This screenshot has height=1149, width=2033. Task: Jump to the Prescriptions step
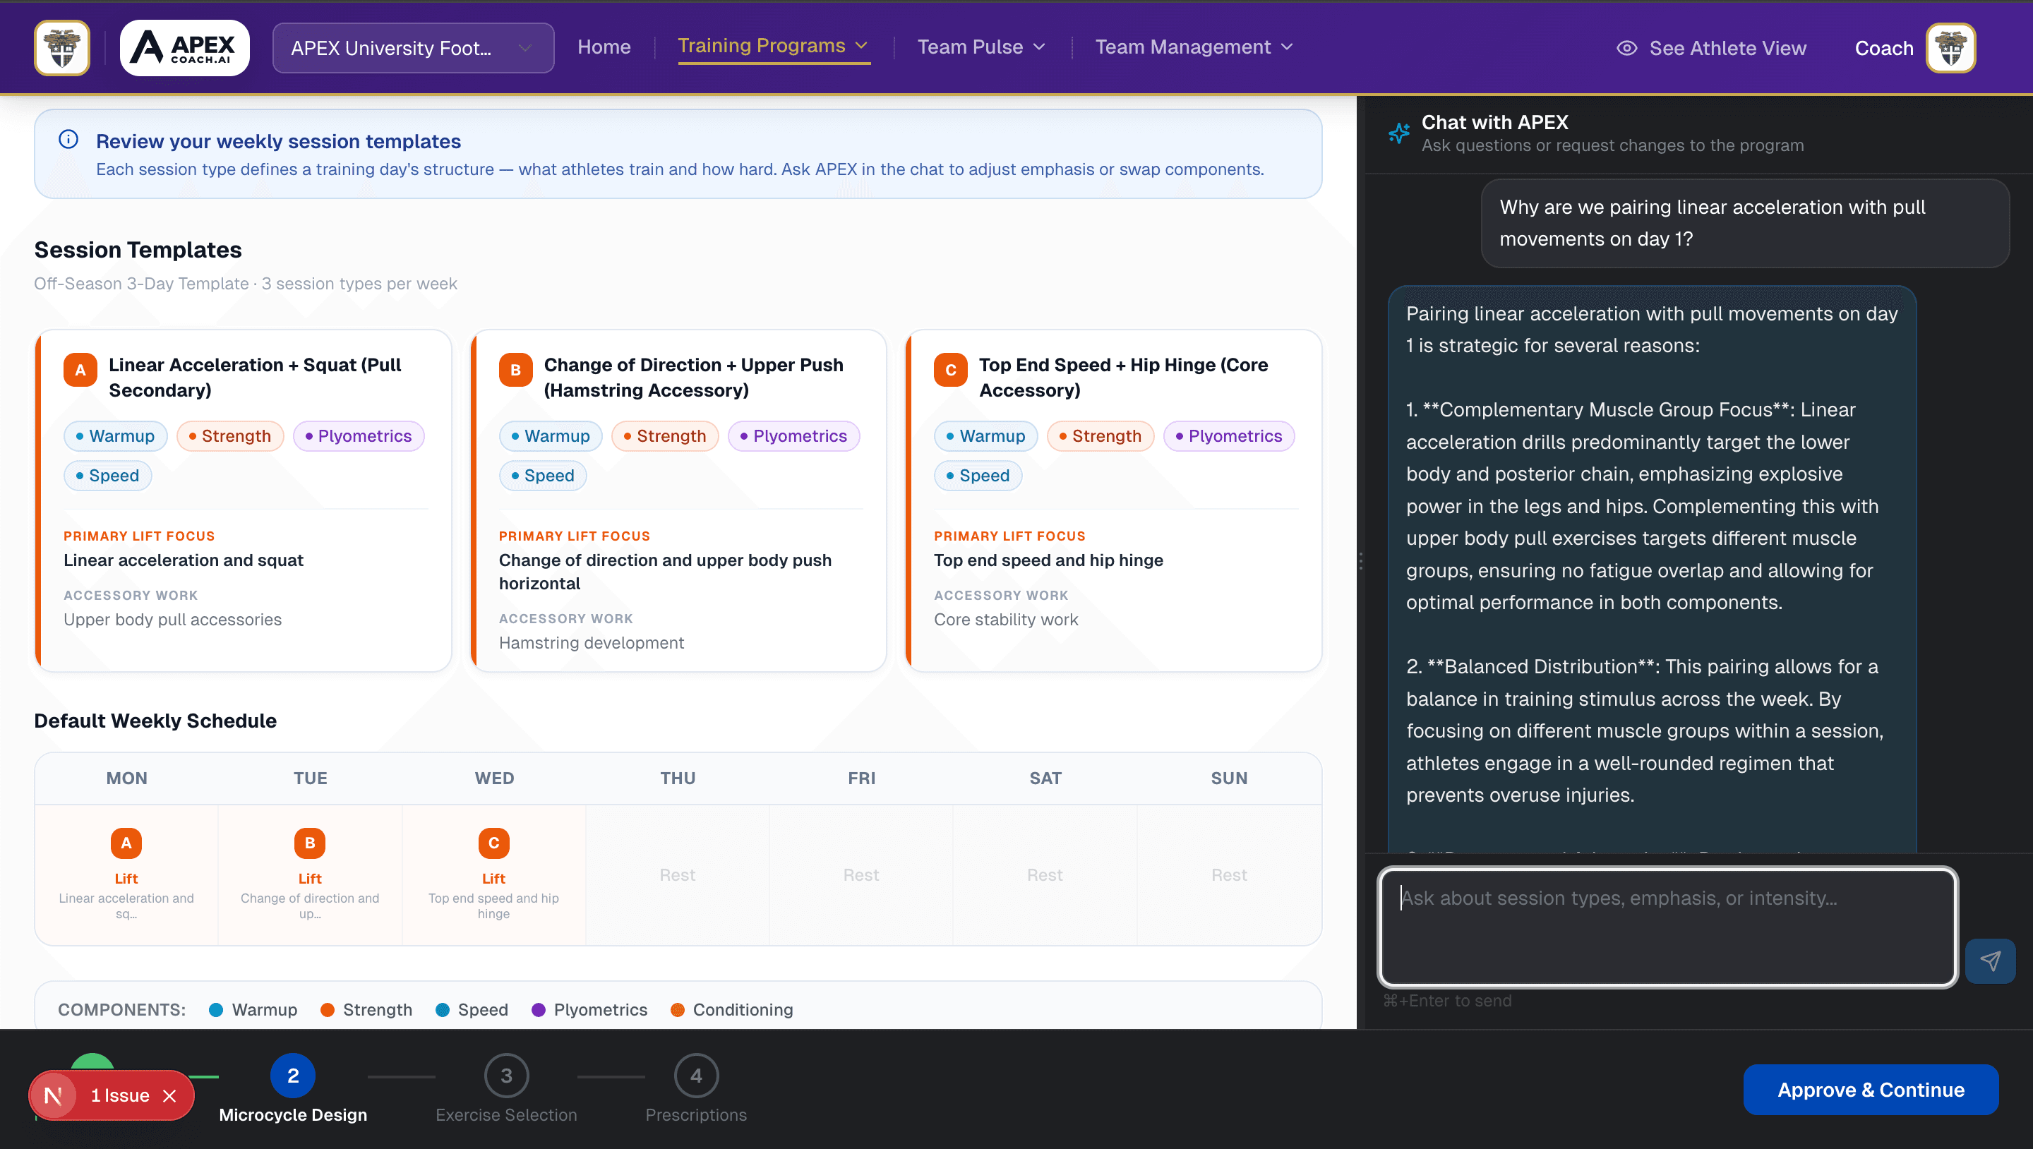pos(695,1075)
